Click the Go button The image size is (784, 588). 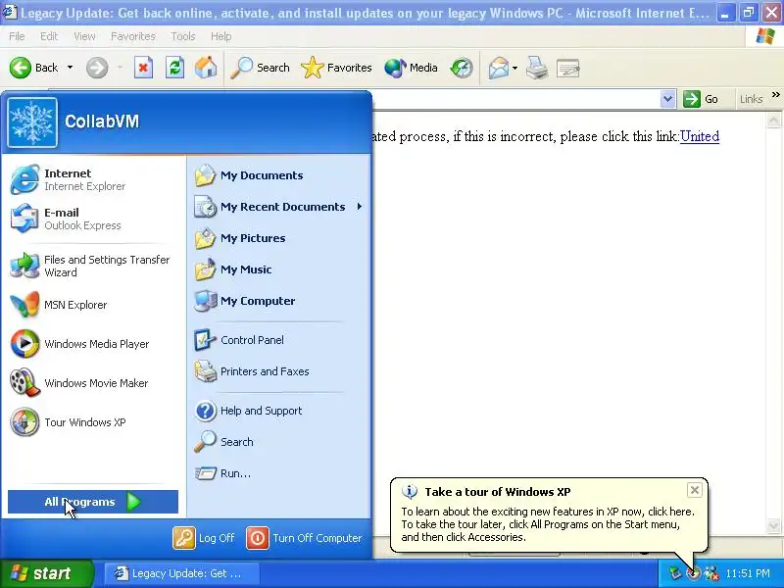702,99
